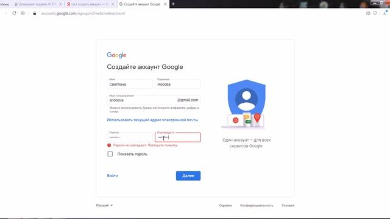
Task: Open the speed dial grid icon
Action: pyautogui.click(x=23, y=13)
